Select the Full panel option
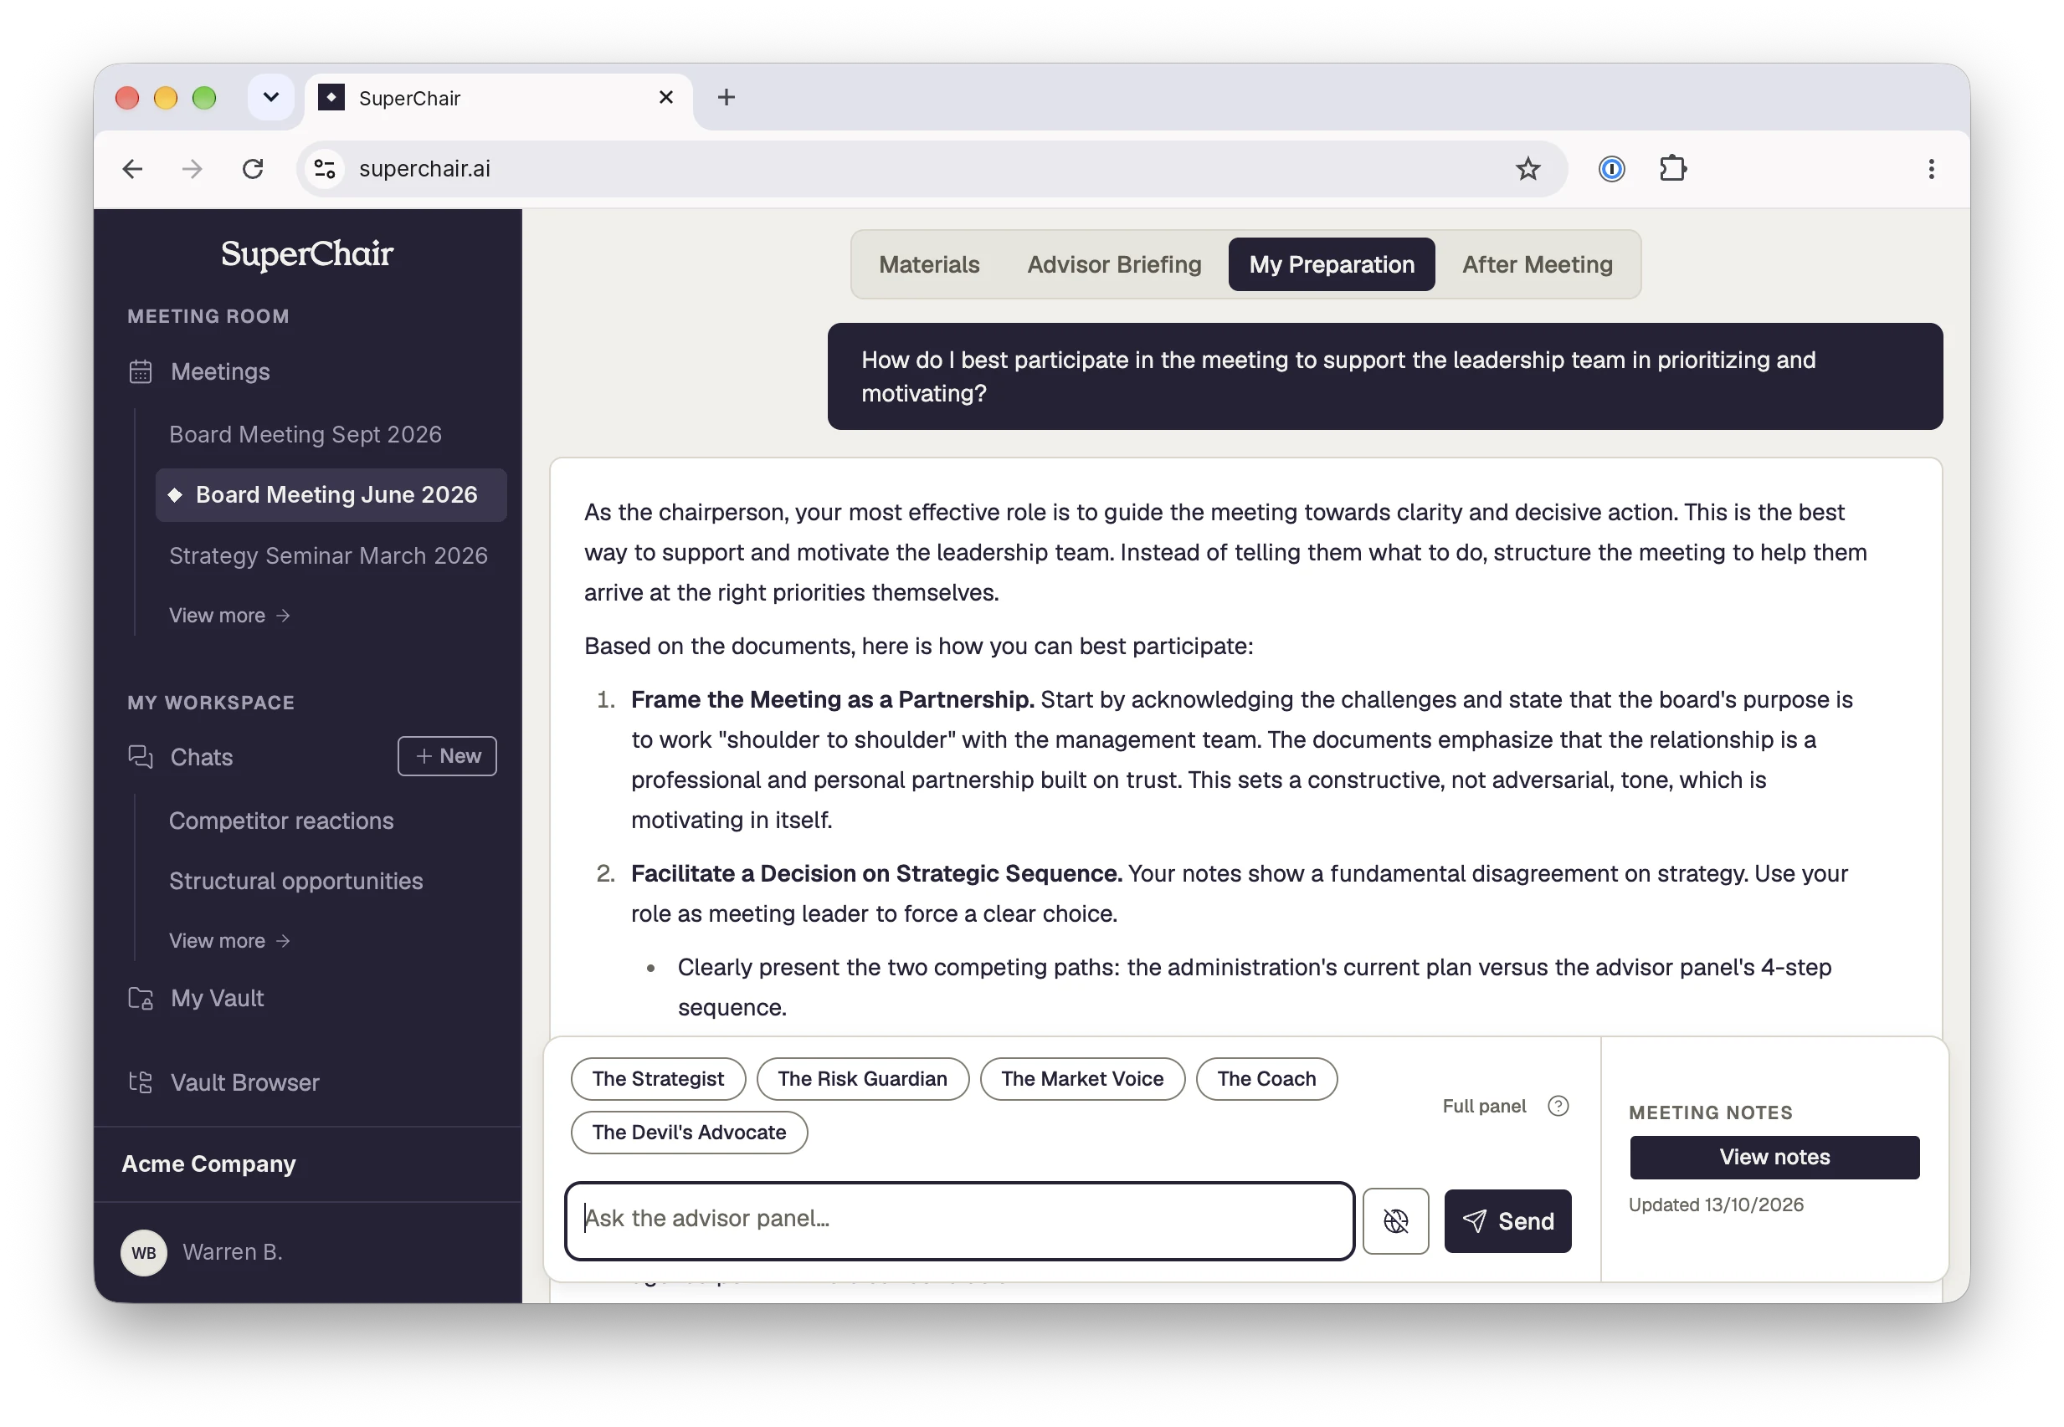Screen dimensions: 2064x1427 [x=1483, y=1106]
